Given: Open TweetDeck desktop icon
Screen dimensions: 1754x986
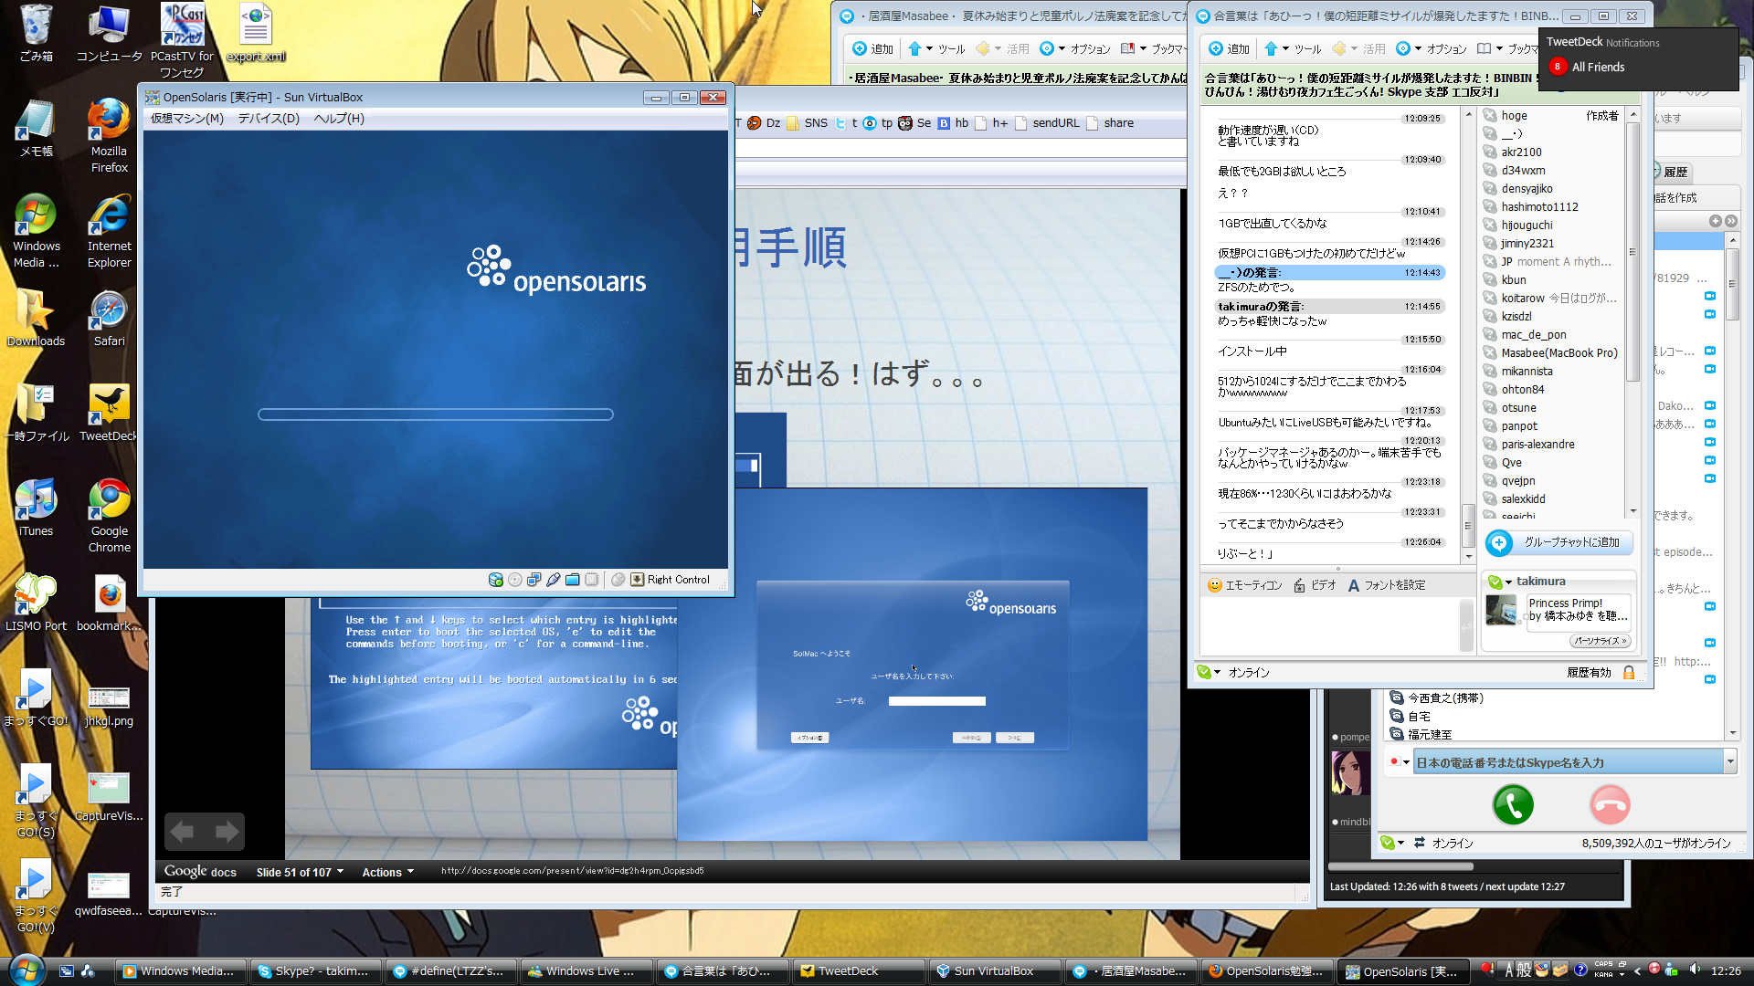Looking at the screenshot, I should click(109, 413).
